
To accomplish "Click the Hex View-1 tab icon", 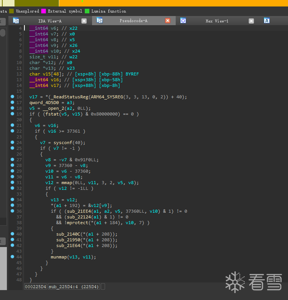I will pos(183,21).
